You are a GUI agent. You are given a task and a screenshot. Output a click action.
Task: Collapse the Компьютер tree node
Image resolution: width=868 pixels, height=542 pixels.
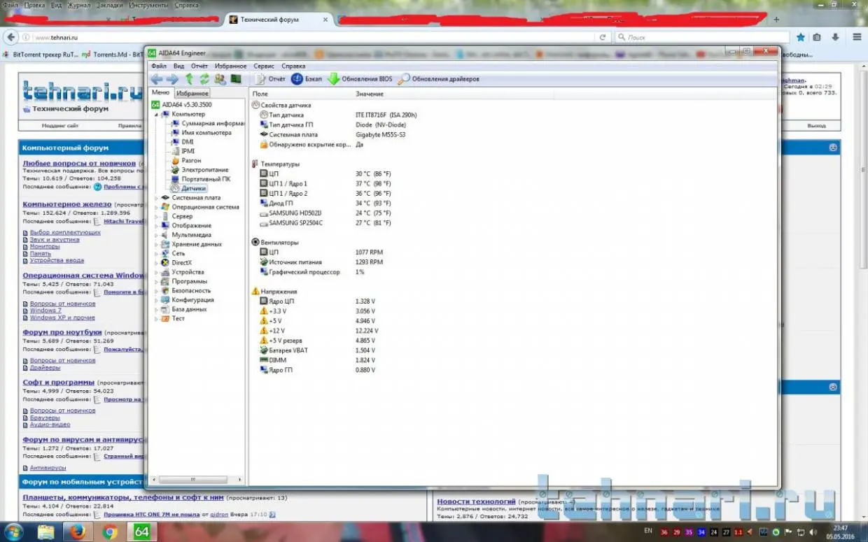[157, 114]
